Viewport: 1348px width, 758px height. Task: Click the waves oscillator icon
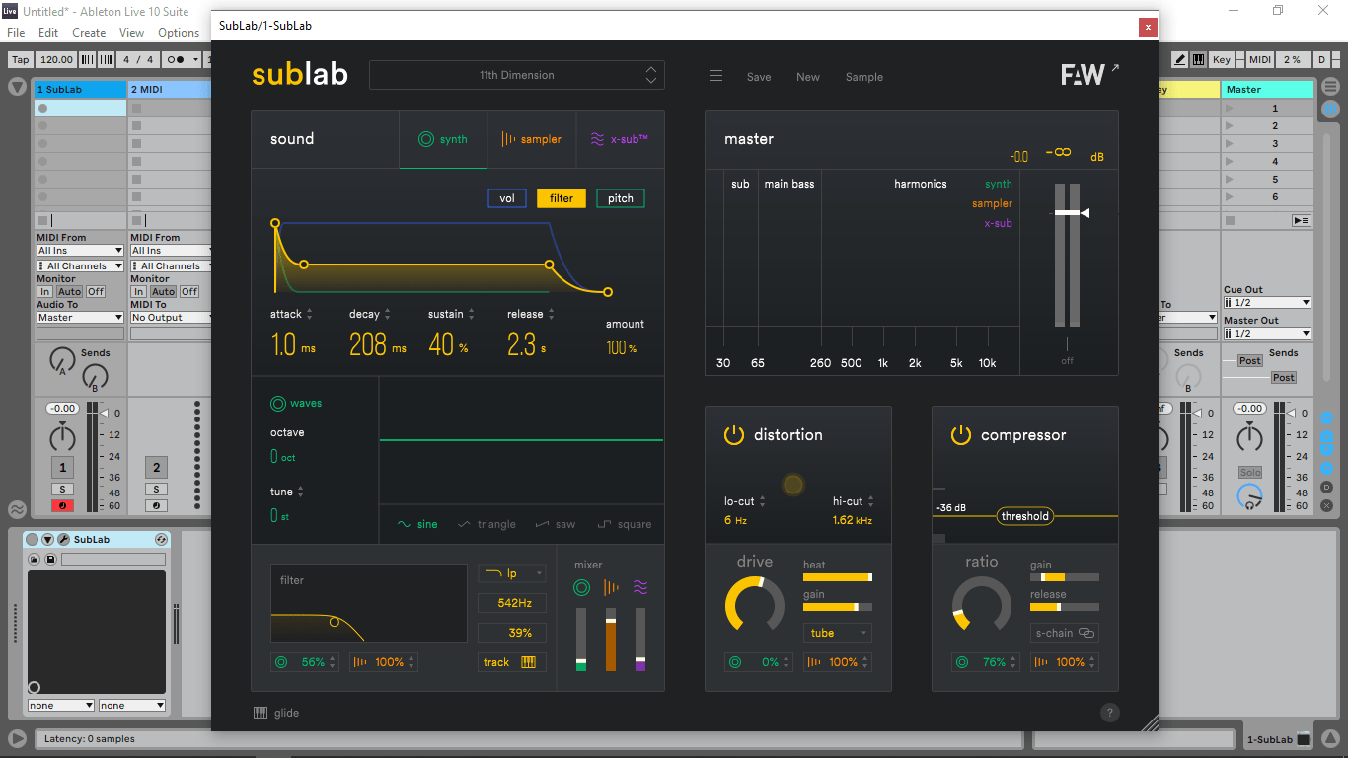pyautogui.click(x=277, y=404)
